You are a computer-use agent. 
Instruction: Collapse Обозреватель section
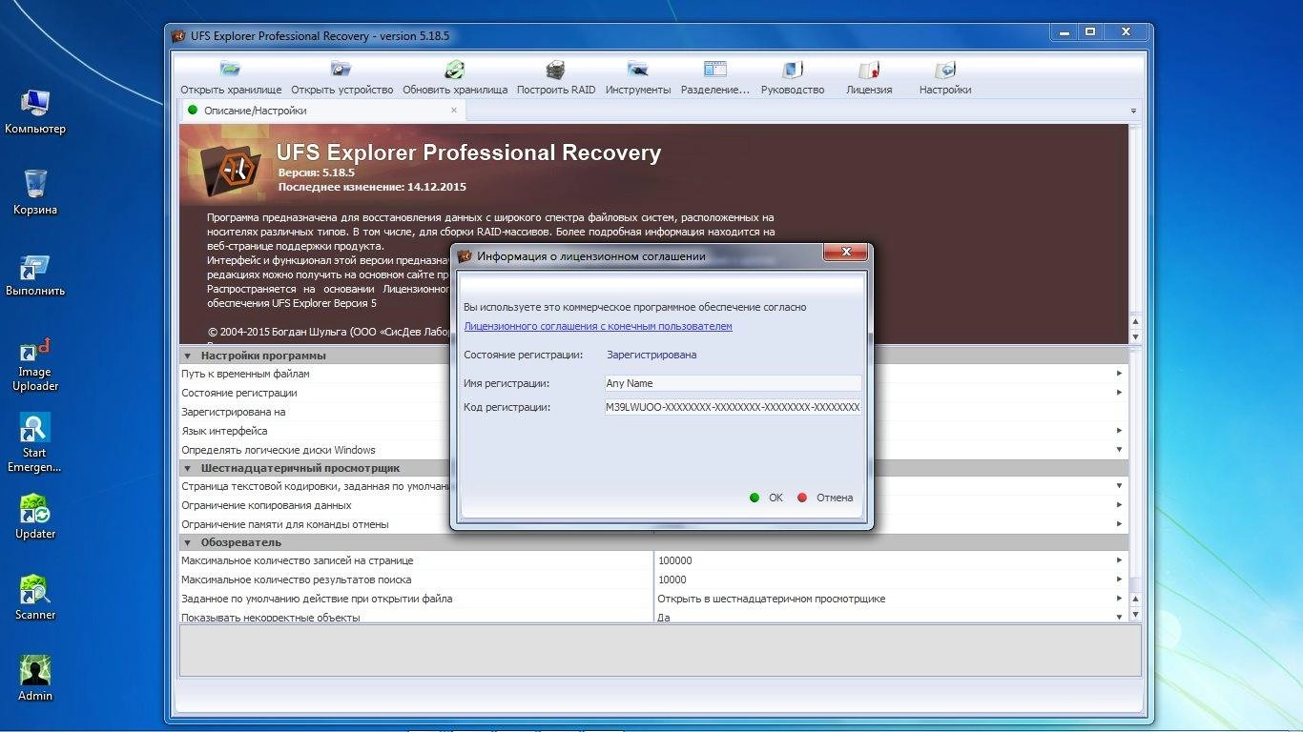click(x=188, y=542)
